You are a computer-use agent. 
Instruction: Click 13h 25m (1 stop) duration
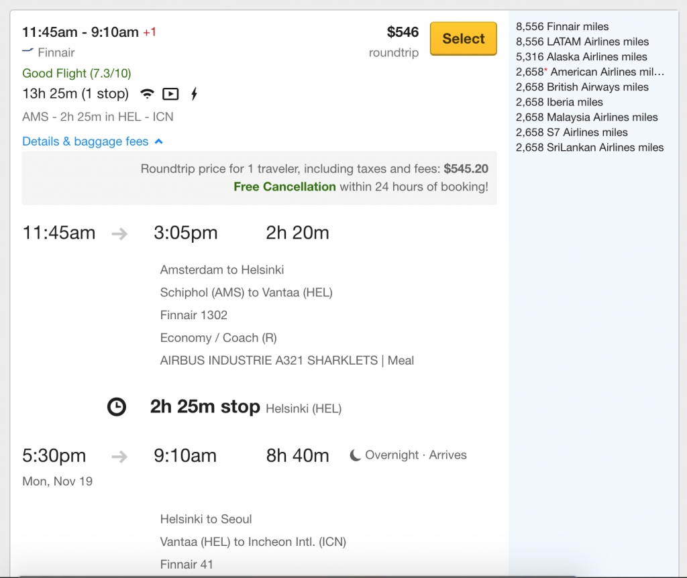[75, 94]
